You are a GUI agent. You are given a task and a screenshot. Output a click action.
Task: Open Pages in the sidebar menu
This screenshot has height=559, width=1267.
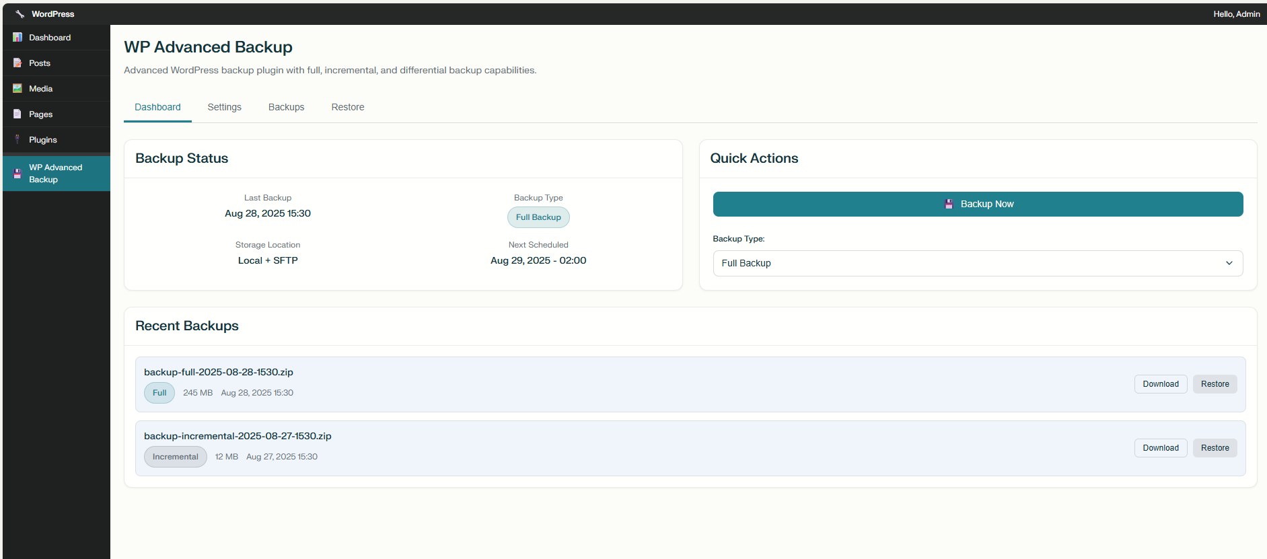[57, 114]
